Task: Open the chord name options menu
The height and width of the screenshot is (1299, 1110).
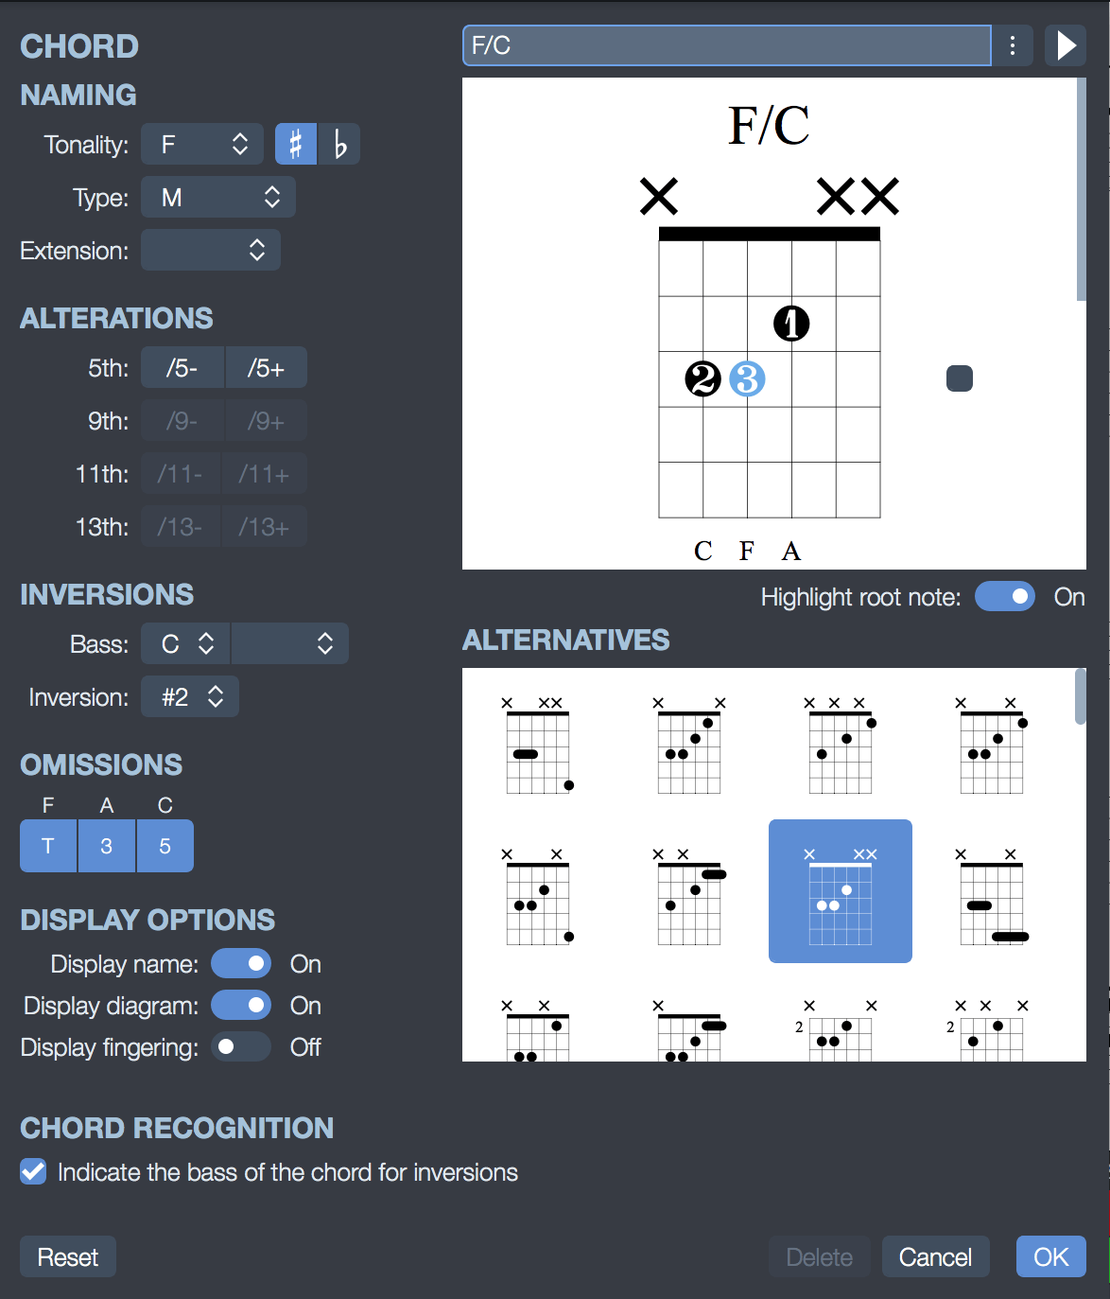Action: pyautogui.click(x=1013, y=45)
